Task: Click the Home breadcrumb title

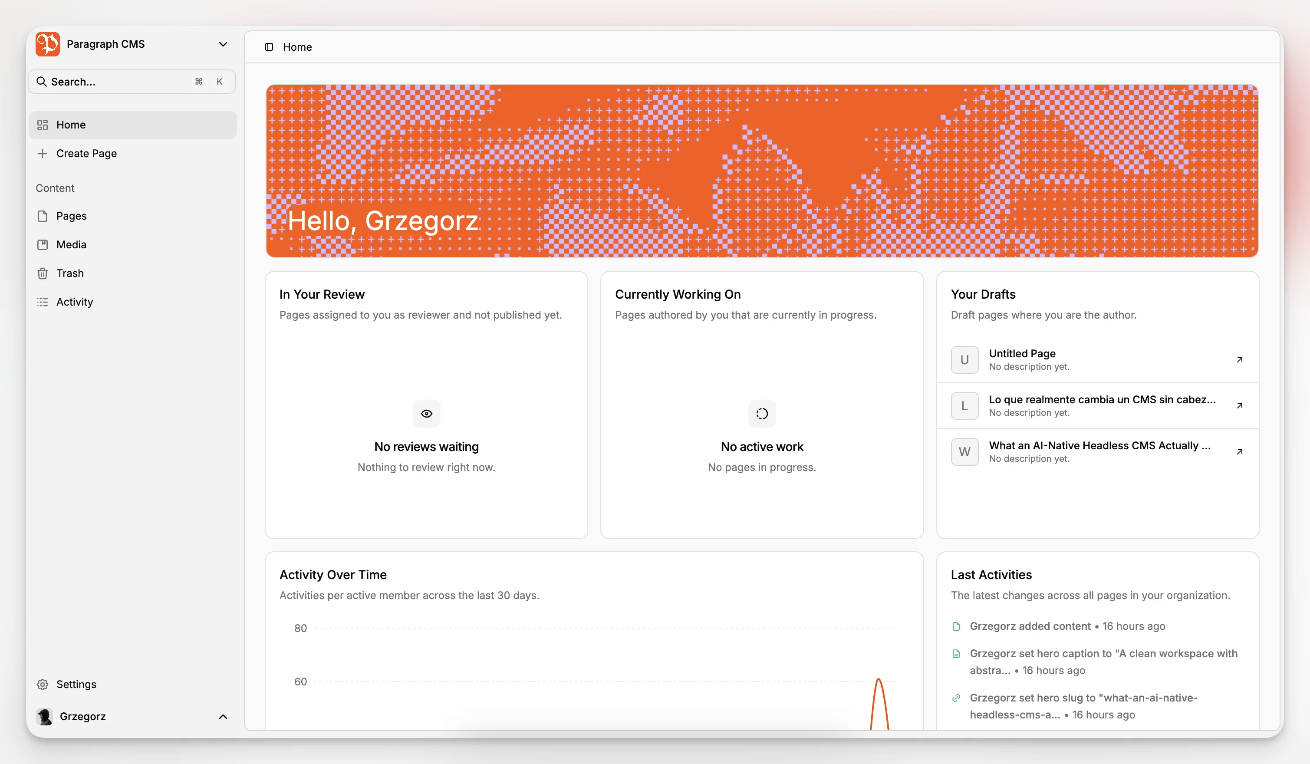Action: coord(297,47)
